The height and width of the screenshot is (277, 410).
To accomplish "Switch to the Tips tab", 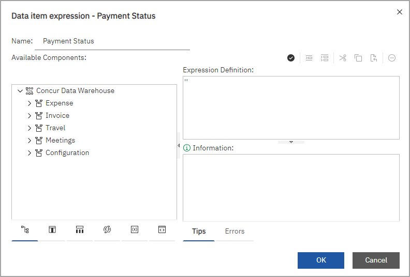I will 199,232.
